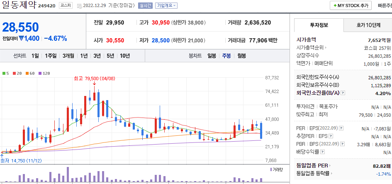This screenshot has height=184, width=392.
Task: Click 상한가 38,900 text
Action: click(188, 23)
